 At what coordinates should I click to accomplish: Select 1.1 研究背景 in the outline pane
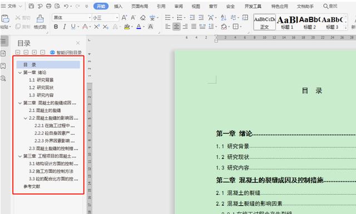click(x=41, y=80)
